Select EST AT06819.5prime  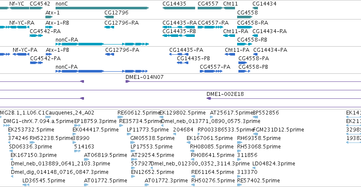pyautogui.click(x=87, y=159)
